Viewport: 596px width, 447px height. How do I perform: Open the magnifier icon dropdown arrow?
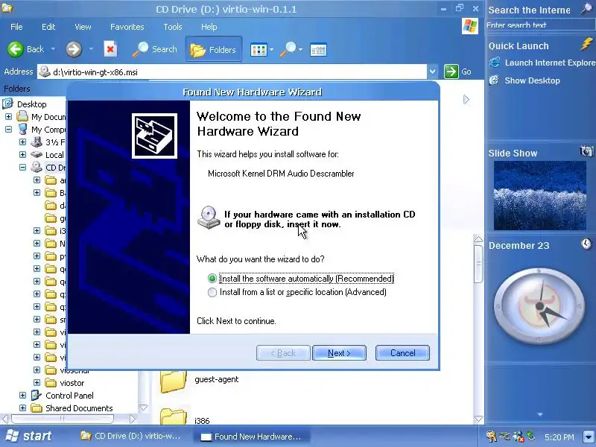pos(301,49)
